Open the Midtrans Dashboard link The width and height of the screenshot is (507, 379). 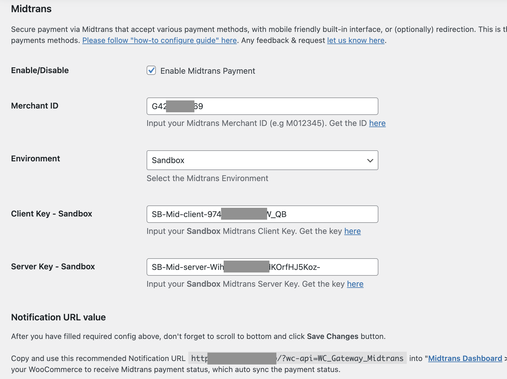[x=465, y=358]
